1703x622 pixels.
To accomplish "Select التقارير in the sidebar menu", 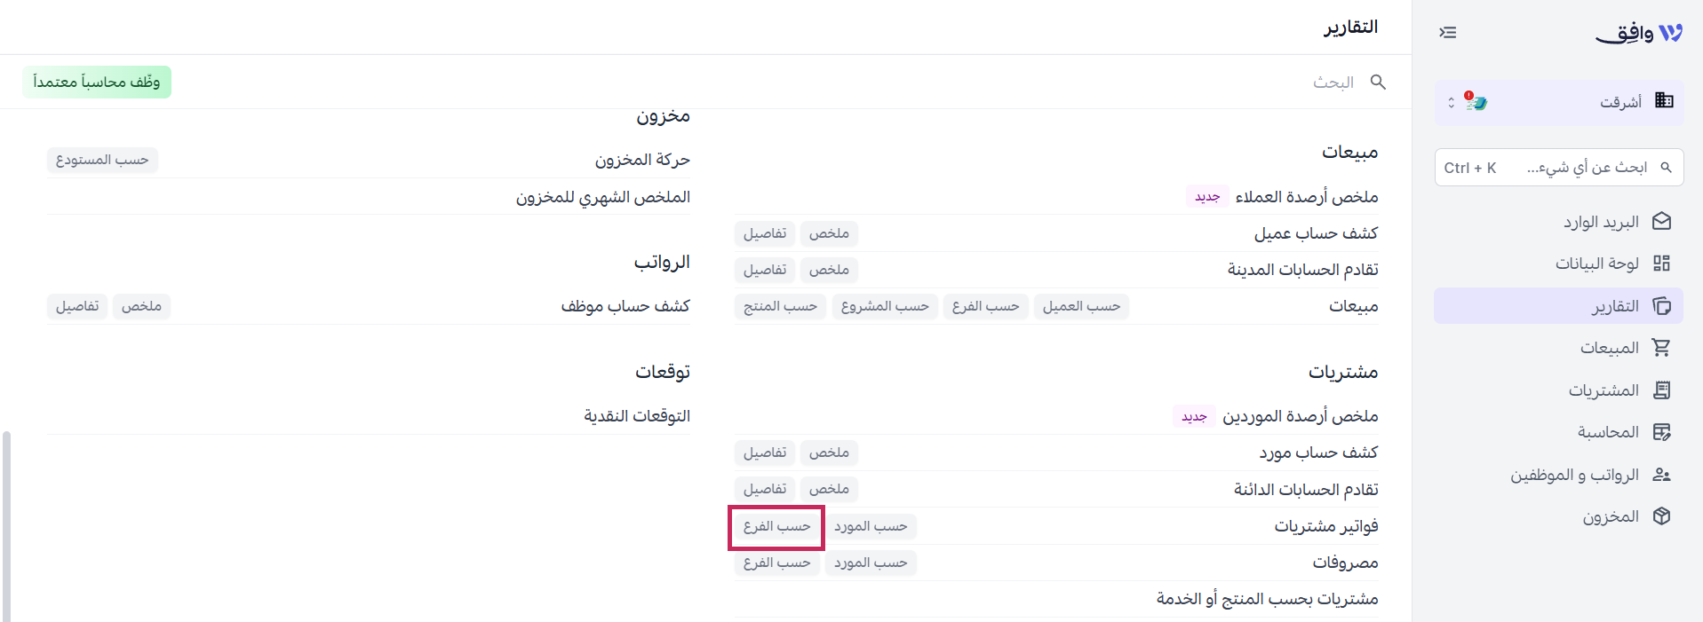I will (x=1558, y=306).
